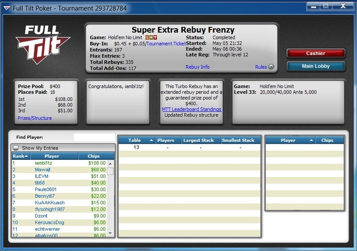
Task: Minimize the tournament window
Action: click(313, 7)
